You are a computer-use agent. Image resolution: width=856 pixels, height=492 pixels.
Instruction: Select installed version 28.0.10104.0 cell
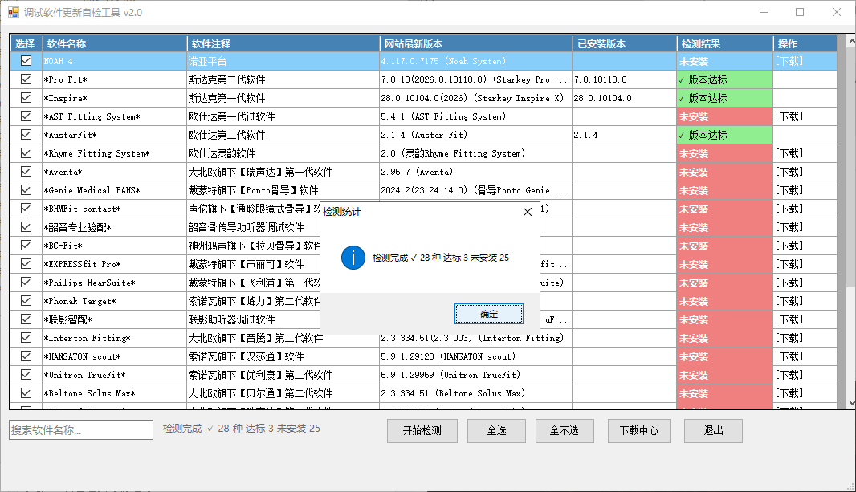(625, 98)
